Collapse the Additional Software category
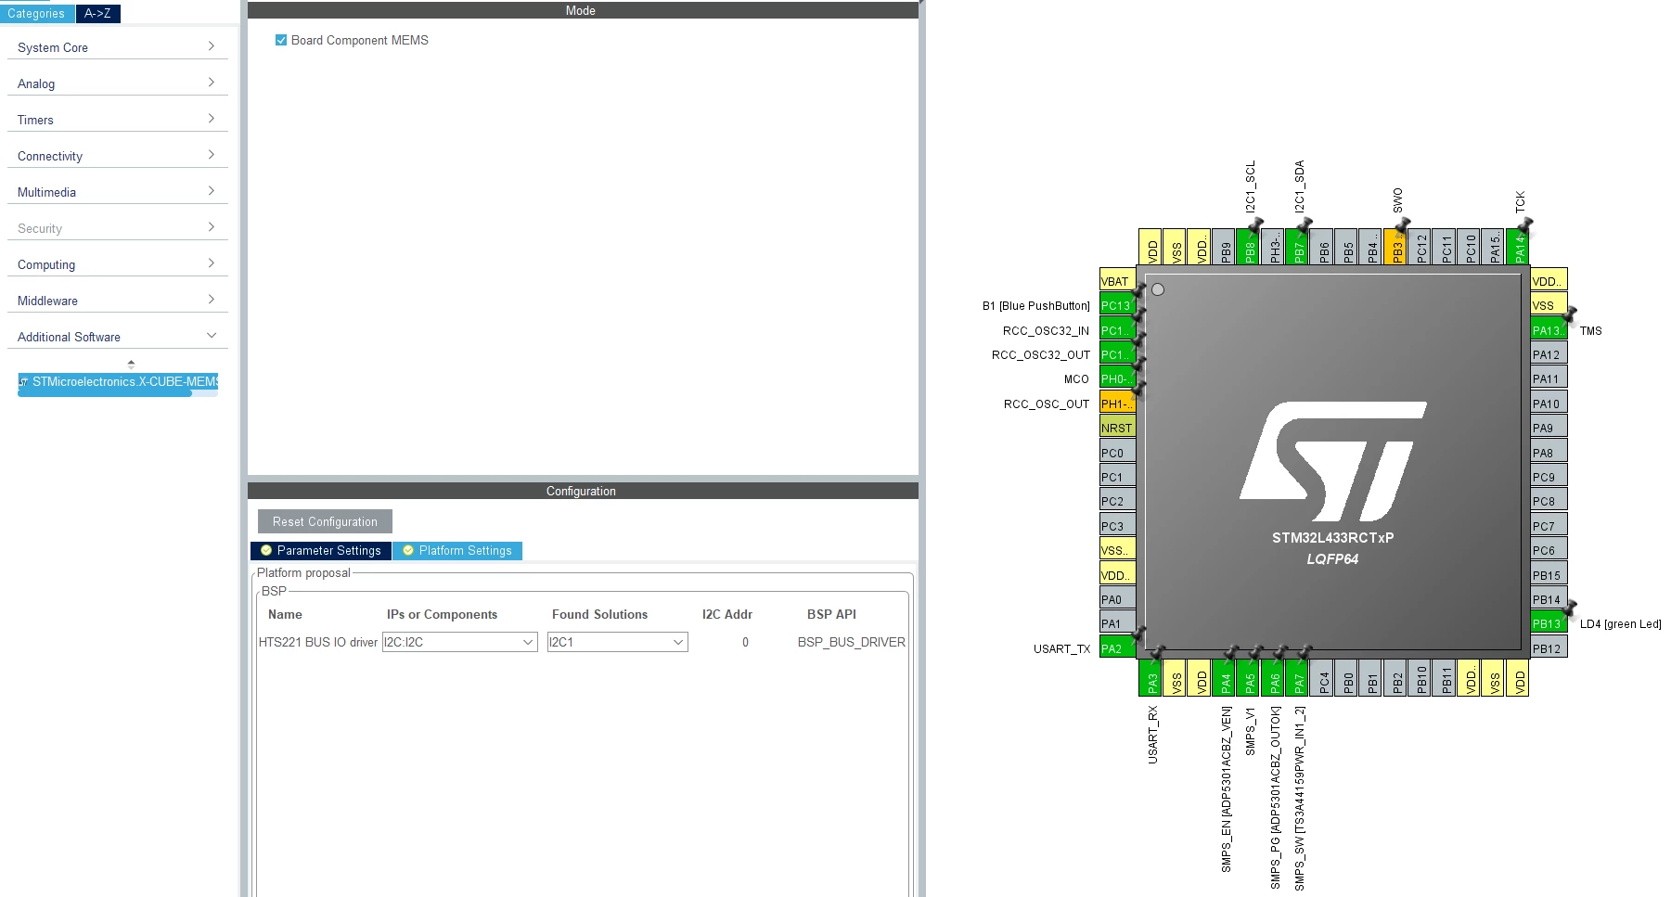This screenshot has height=897, width=1671. [117, 337]
